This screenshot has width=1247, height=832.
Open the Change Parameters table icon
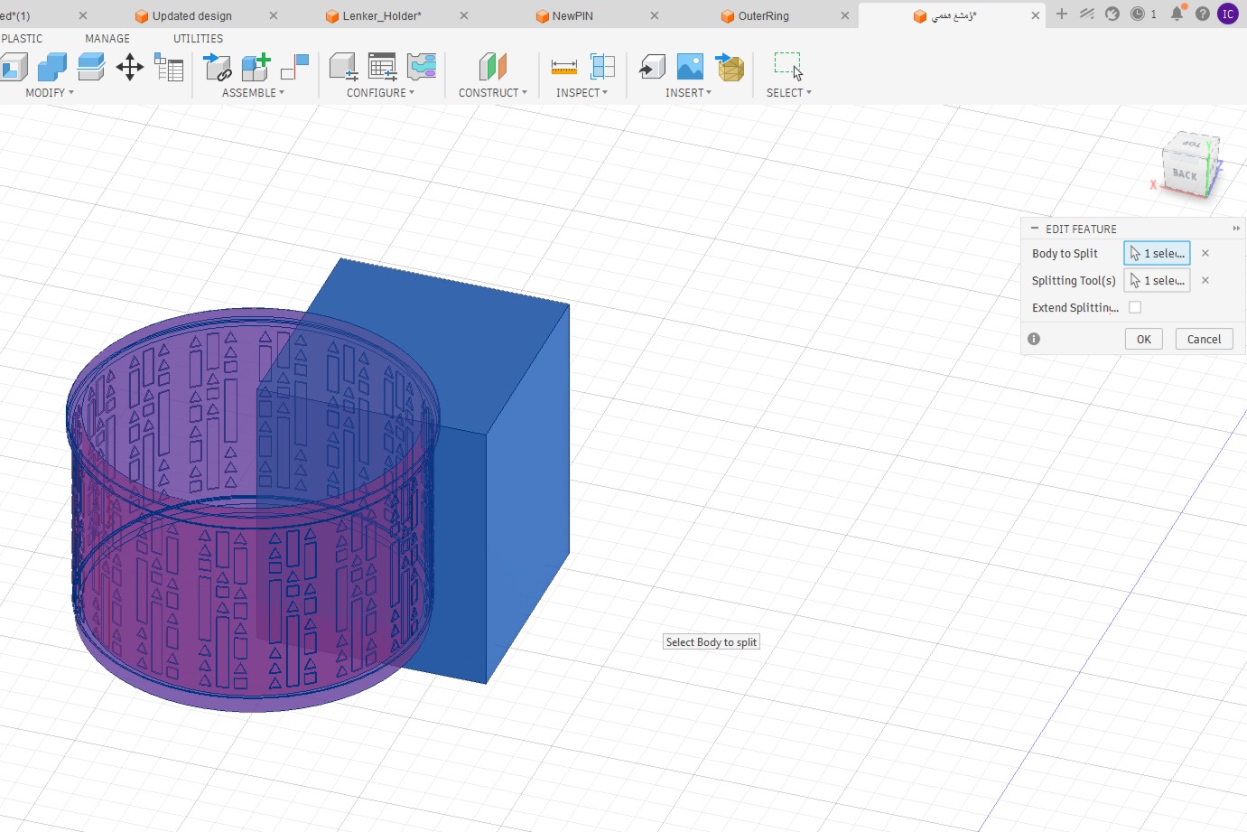[169, 67]
